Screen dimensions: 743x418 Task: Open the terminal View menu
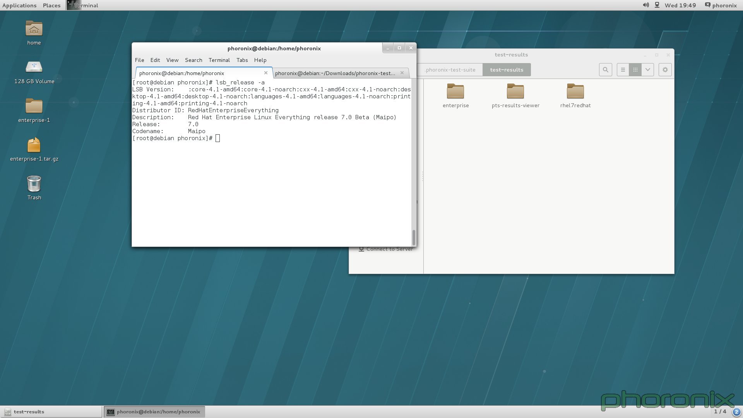tap(172, 60)
